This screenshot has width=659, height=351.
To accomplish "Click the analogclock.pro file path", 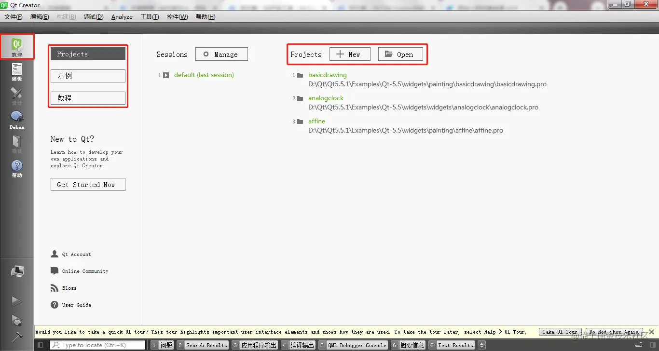I will click(423, 107).
